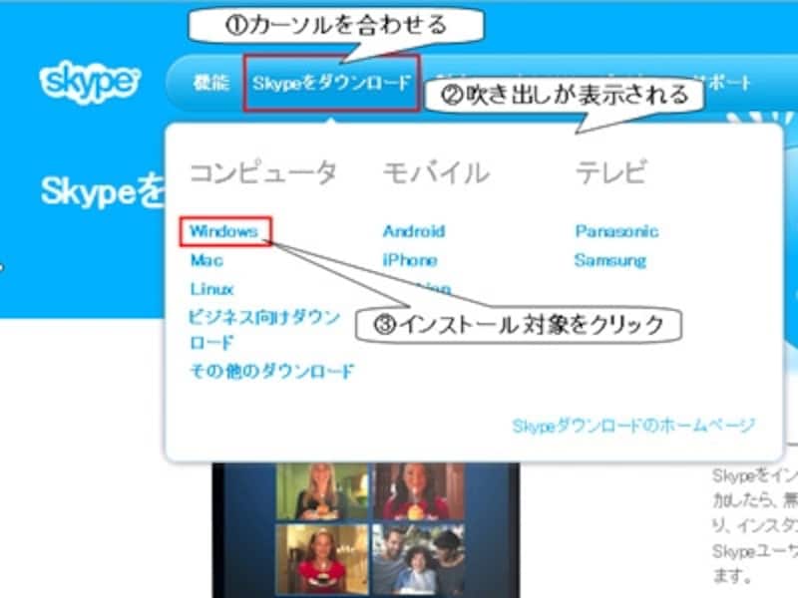Open ビジネス向けダウンロード link

(x=264, y=330)
